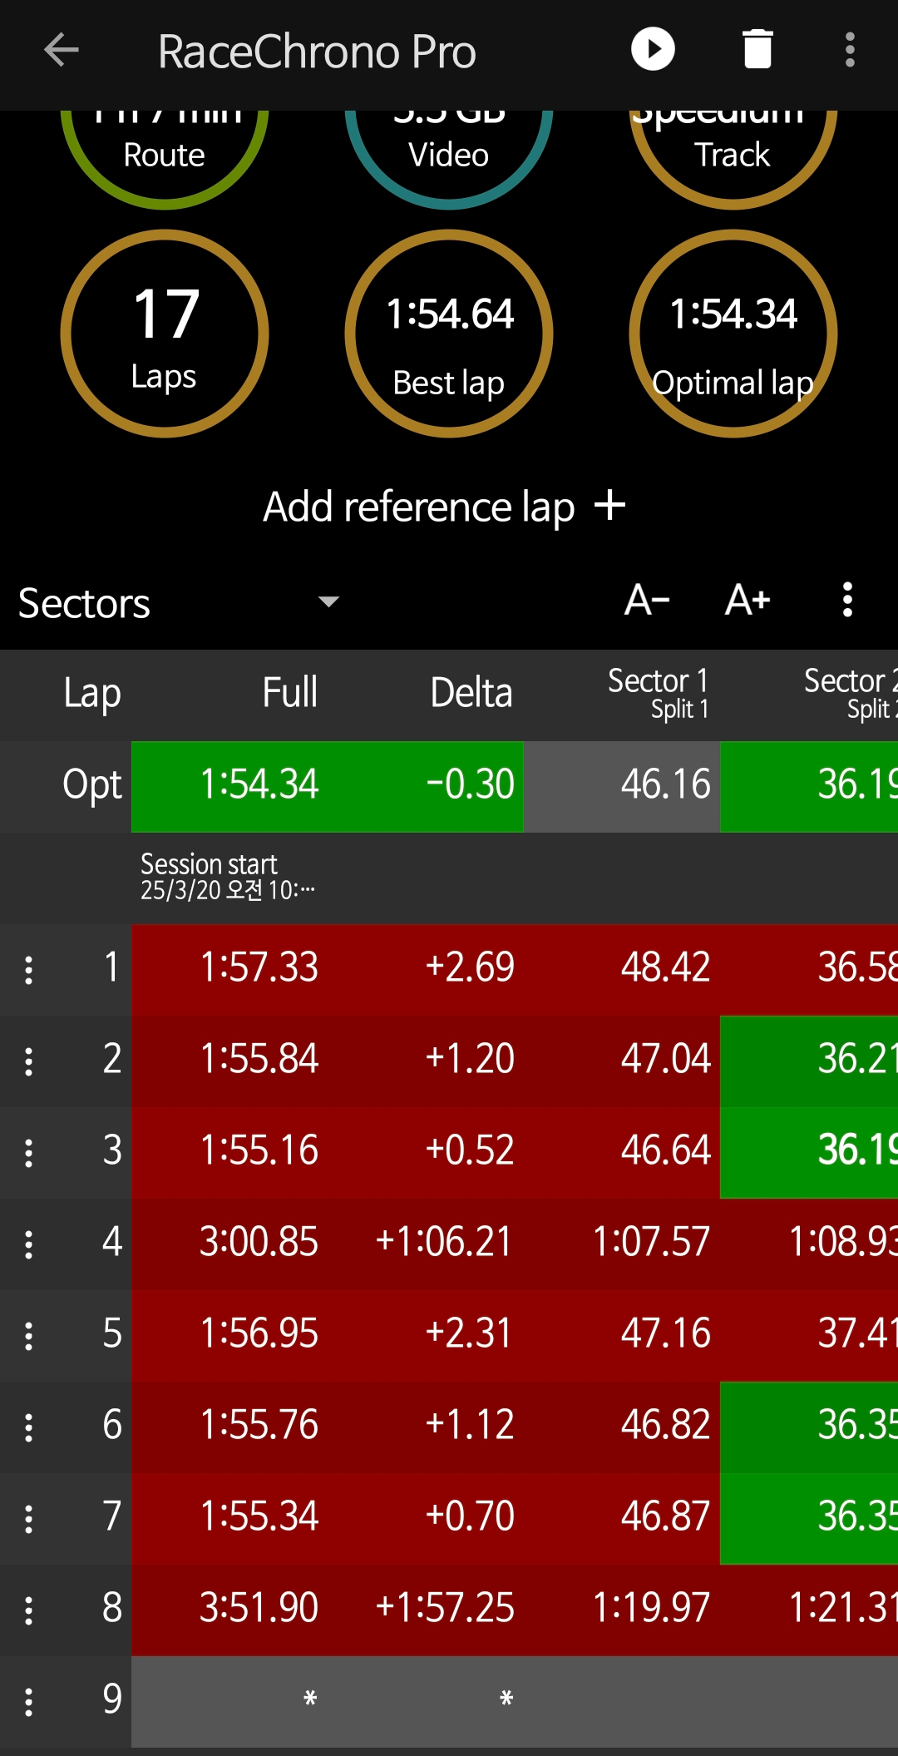898x1756 pixels.
Task: Increase font size with A+
Action: (x=748, y=600)
